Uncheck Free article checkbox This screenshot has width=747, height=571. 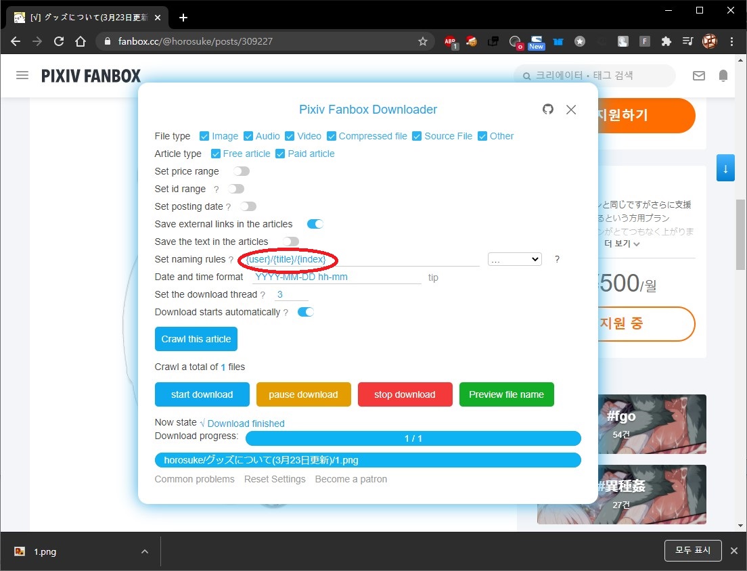(215, 154)
